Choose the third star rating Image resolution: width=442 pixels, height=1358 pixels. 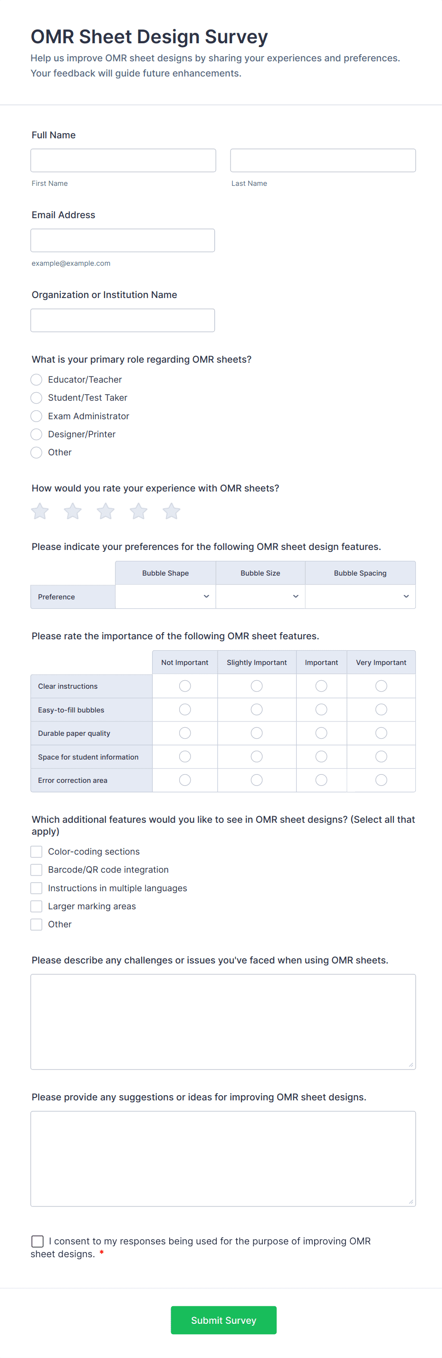click(106, 511)
